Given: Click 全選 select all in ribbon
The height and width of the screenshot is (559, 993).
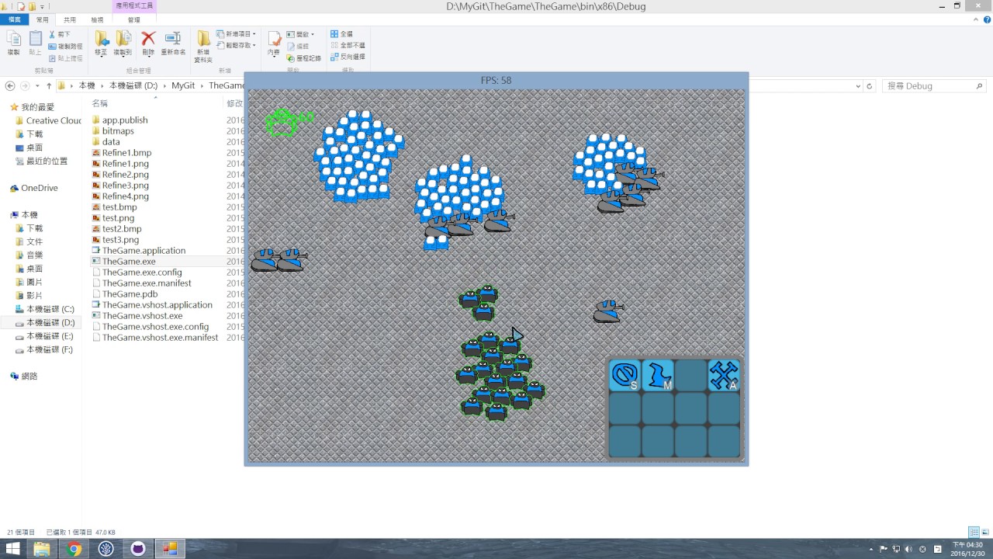Looking at the screenshot, I should pos(341,34).
